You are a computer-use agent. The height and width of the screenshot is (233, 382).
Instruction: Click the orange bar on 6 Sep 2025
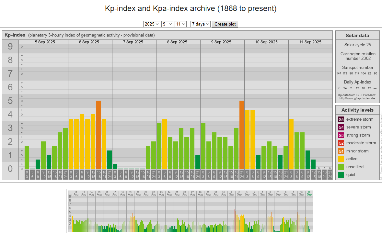[98, 134]
